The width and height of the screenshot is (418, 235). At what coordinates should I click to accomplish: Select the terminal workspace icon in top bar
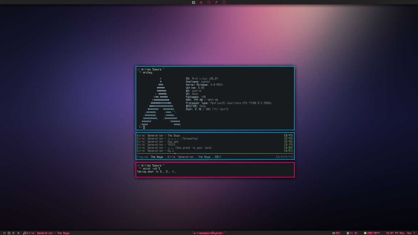click(193, 2)
